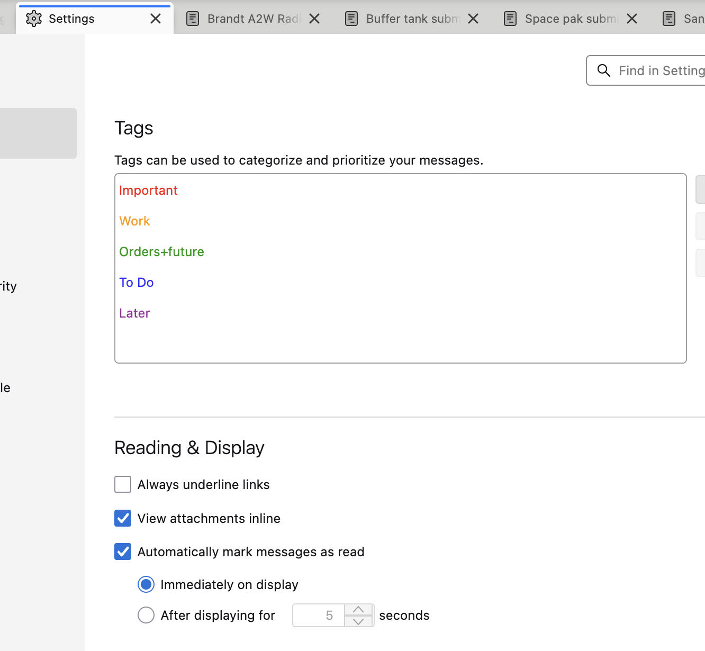Switch to Buffer tank subm tab

[413, 19]
